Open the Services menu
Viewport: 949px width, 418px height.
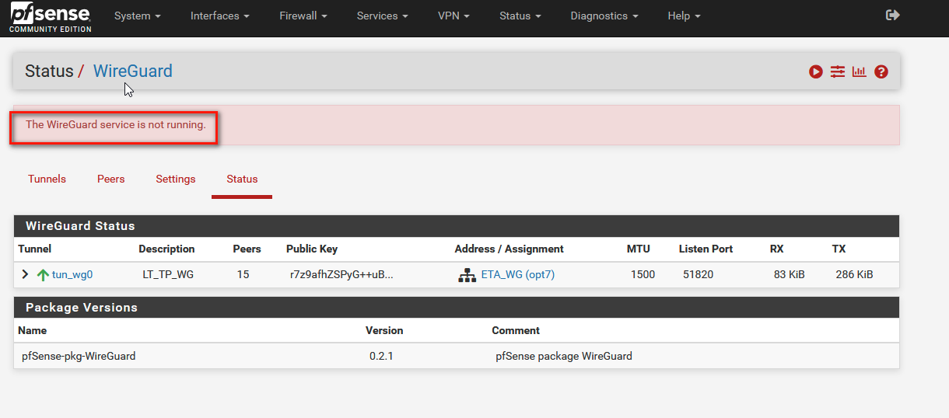[x=382, y=16]
